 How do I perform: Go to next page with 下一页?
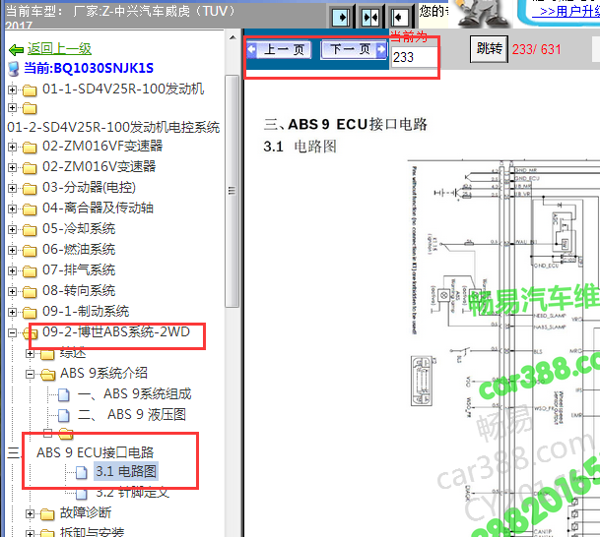pyautogui.click(x=354, y=49)
